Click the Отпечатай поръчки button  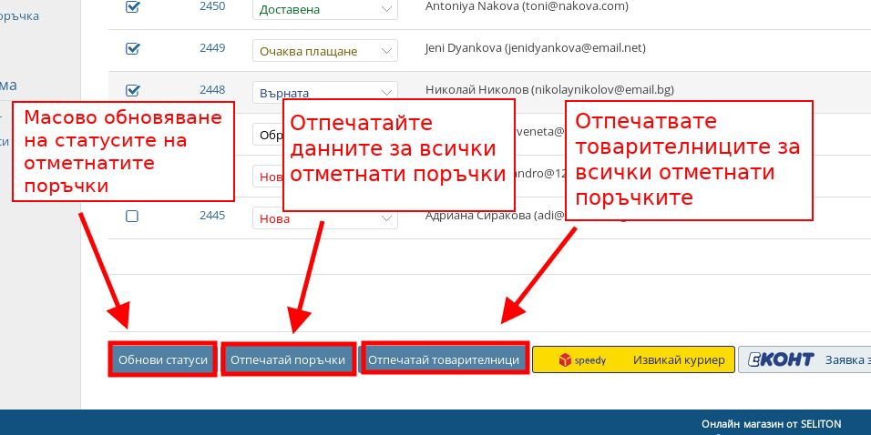click(x=288, y=359)
